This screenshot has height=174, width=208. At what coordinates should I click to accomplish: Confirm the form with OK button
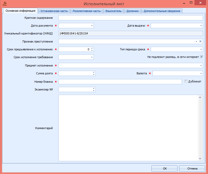164,169
